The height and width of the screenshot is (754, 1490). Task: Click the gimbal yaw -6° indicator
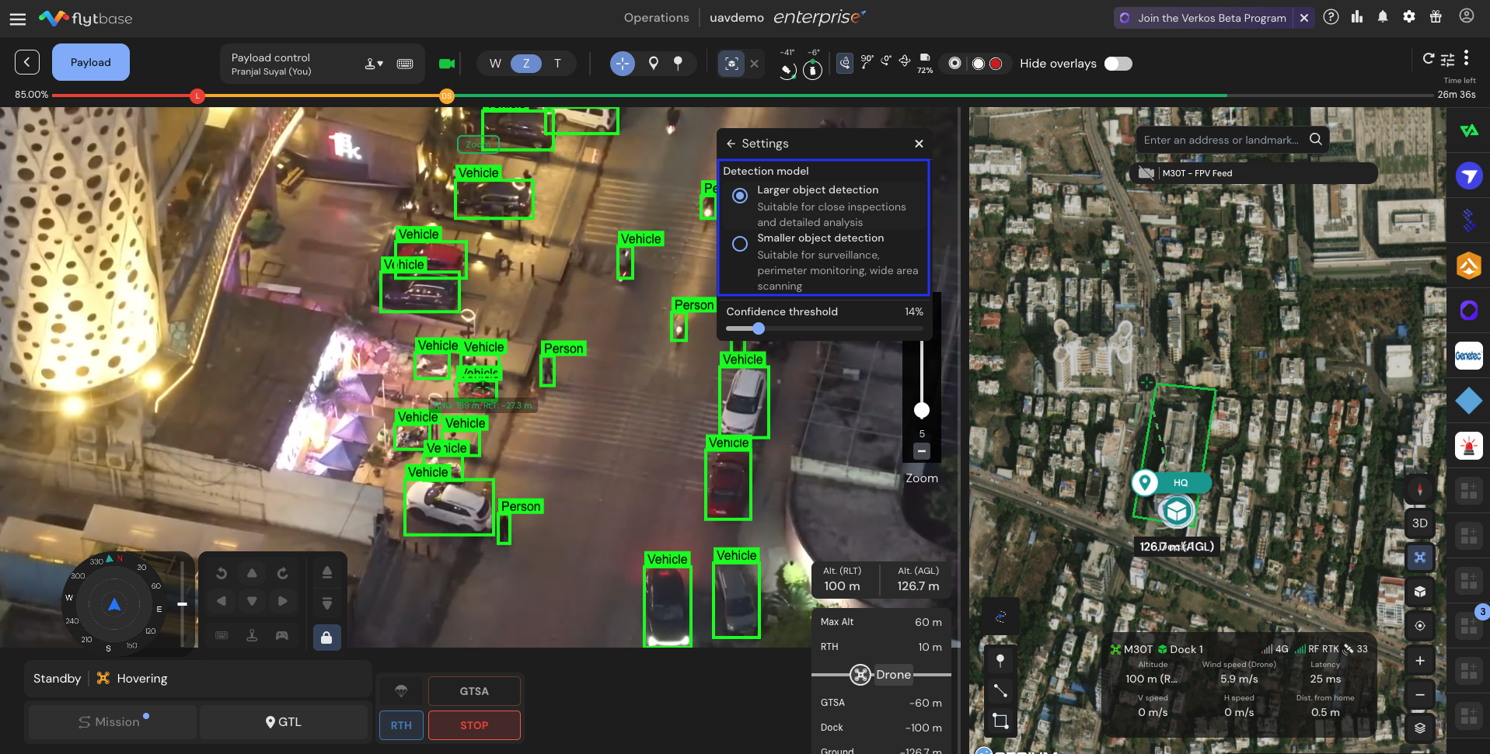pos(813,65)
